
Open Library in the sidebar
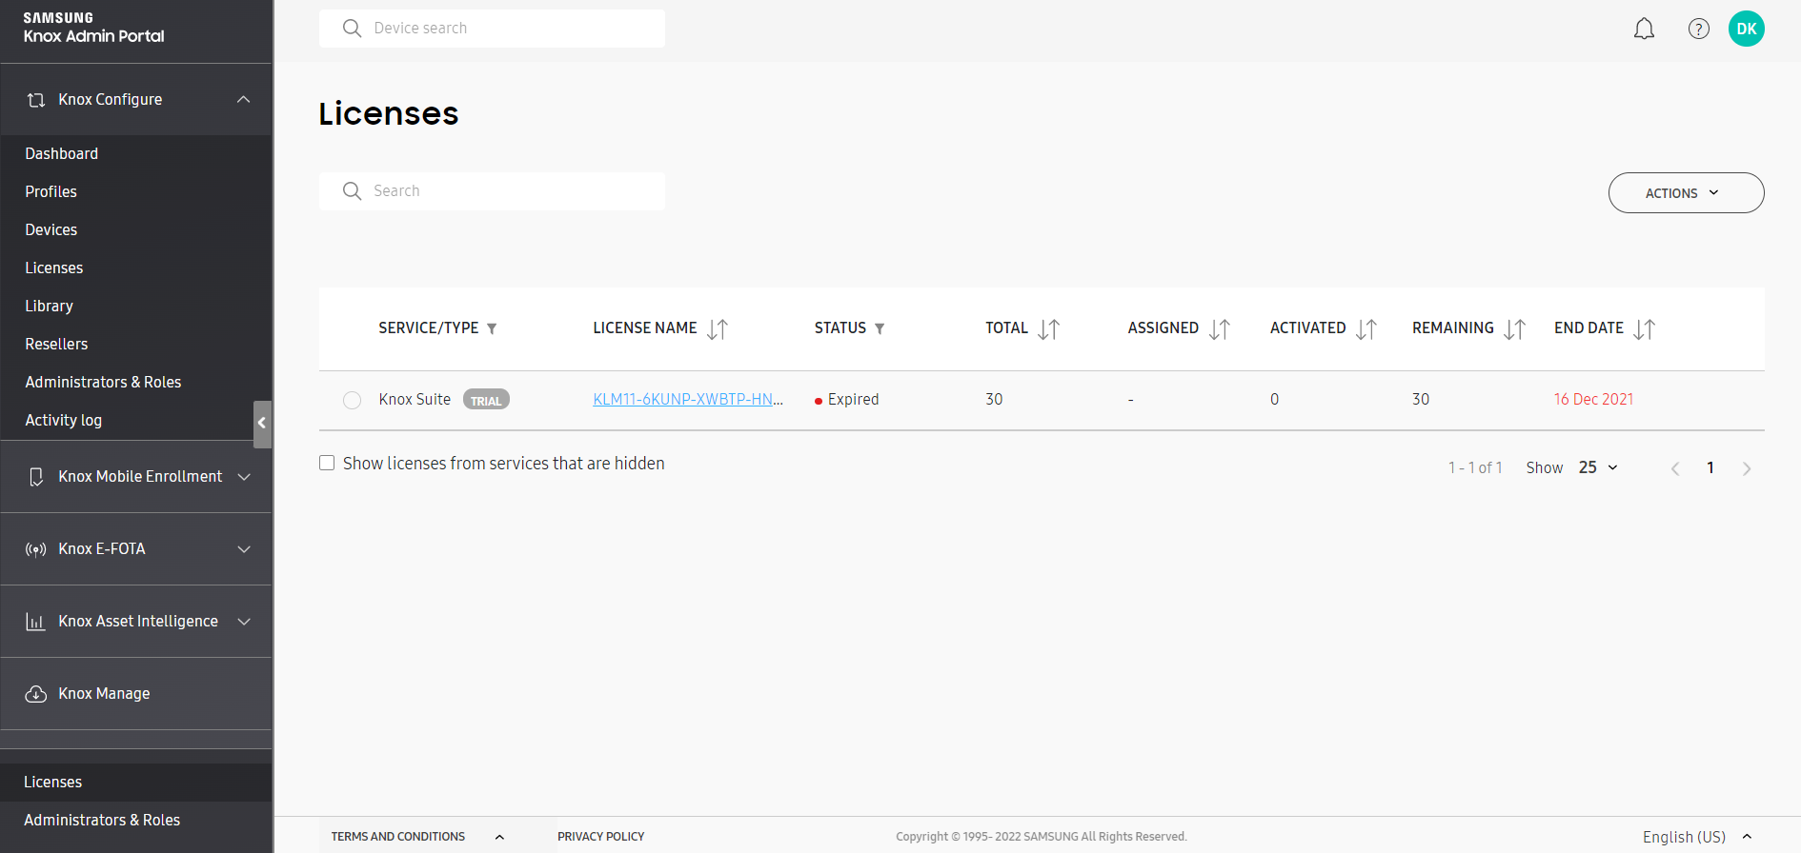tap(50, 306)
